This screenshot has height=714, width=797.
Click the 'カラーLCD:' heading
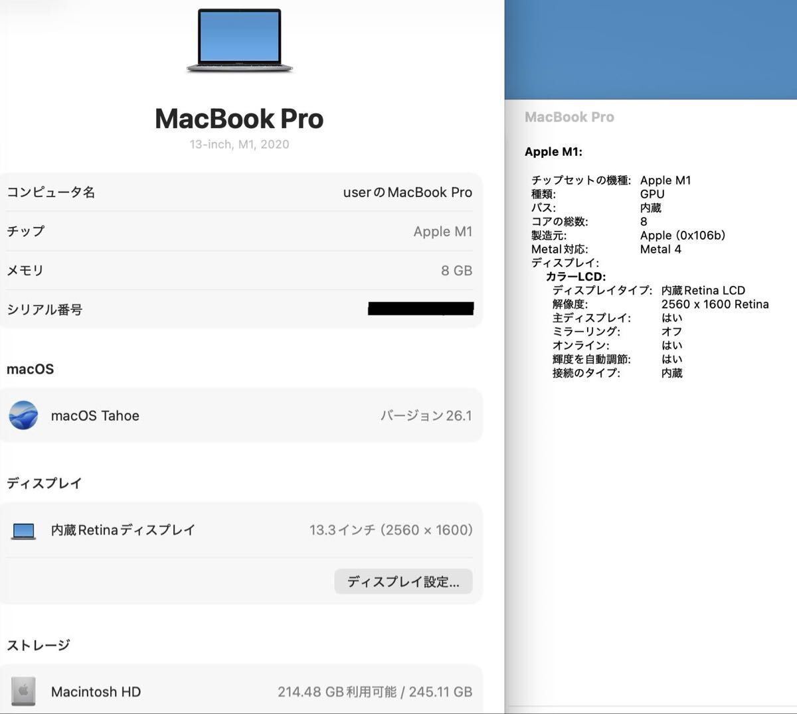[576, 277]
